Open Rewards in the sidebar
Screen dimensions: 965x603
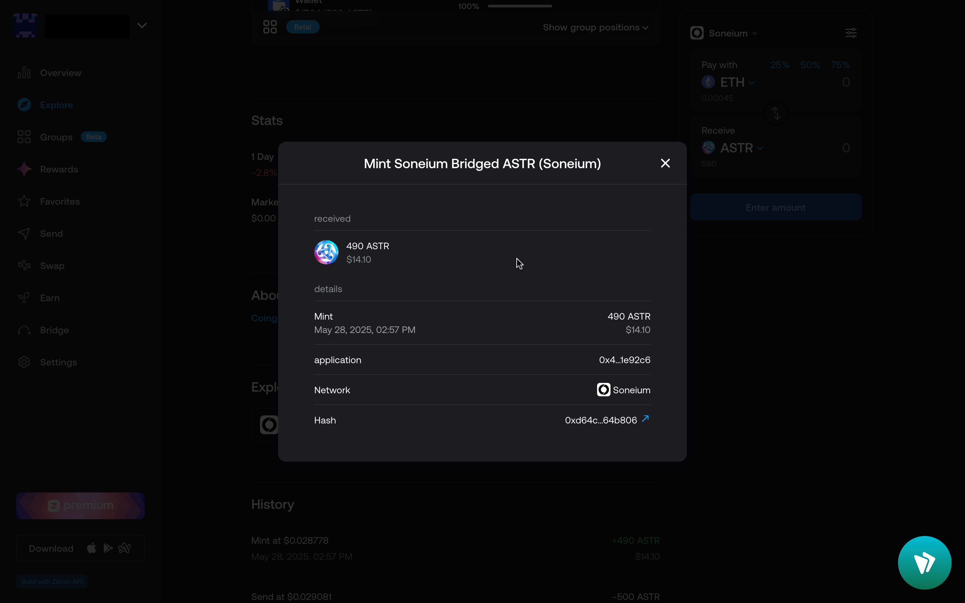[x=59, y=170]
